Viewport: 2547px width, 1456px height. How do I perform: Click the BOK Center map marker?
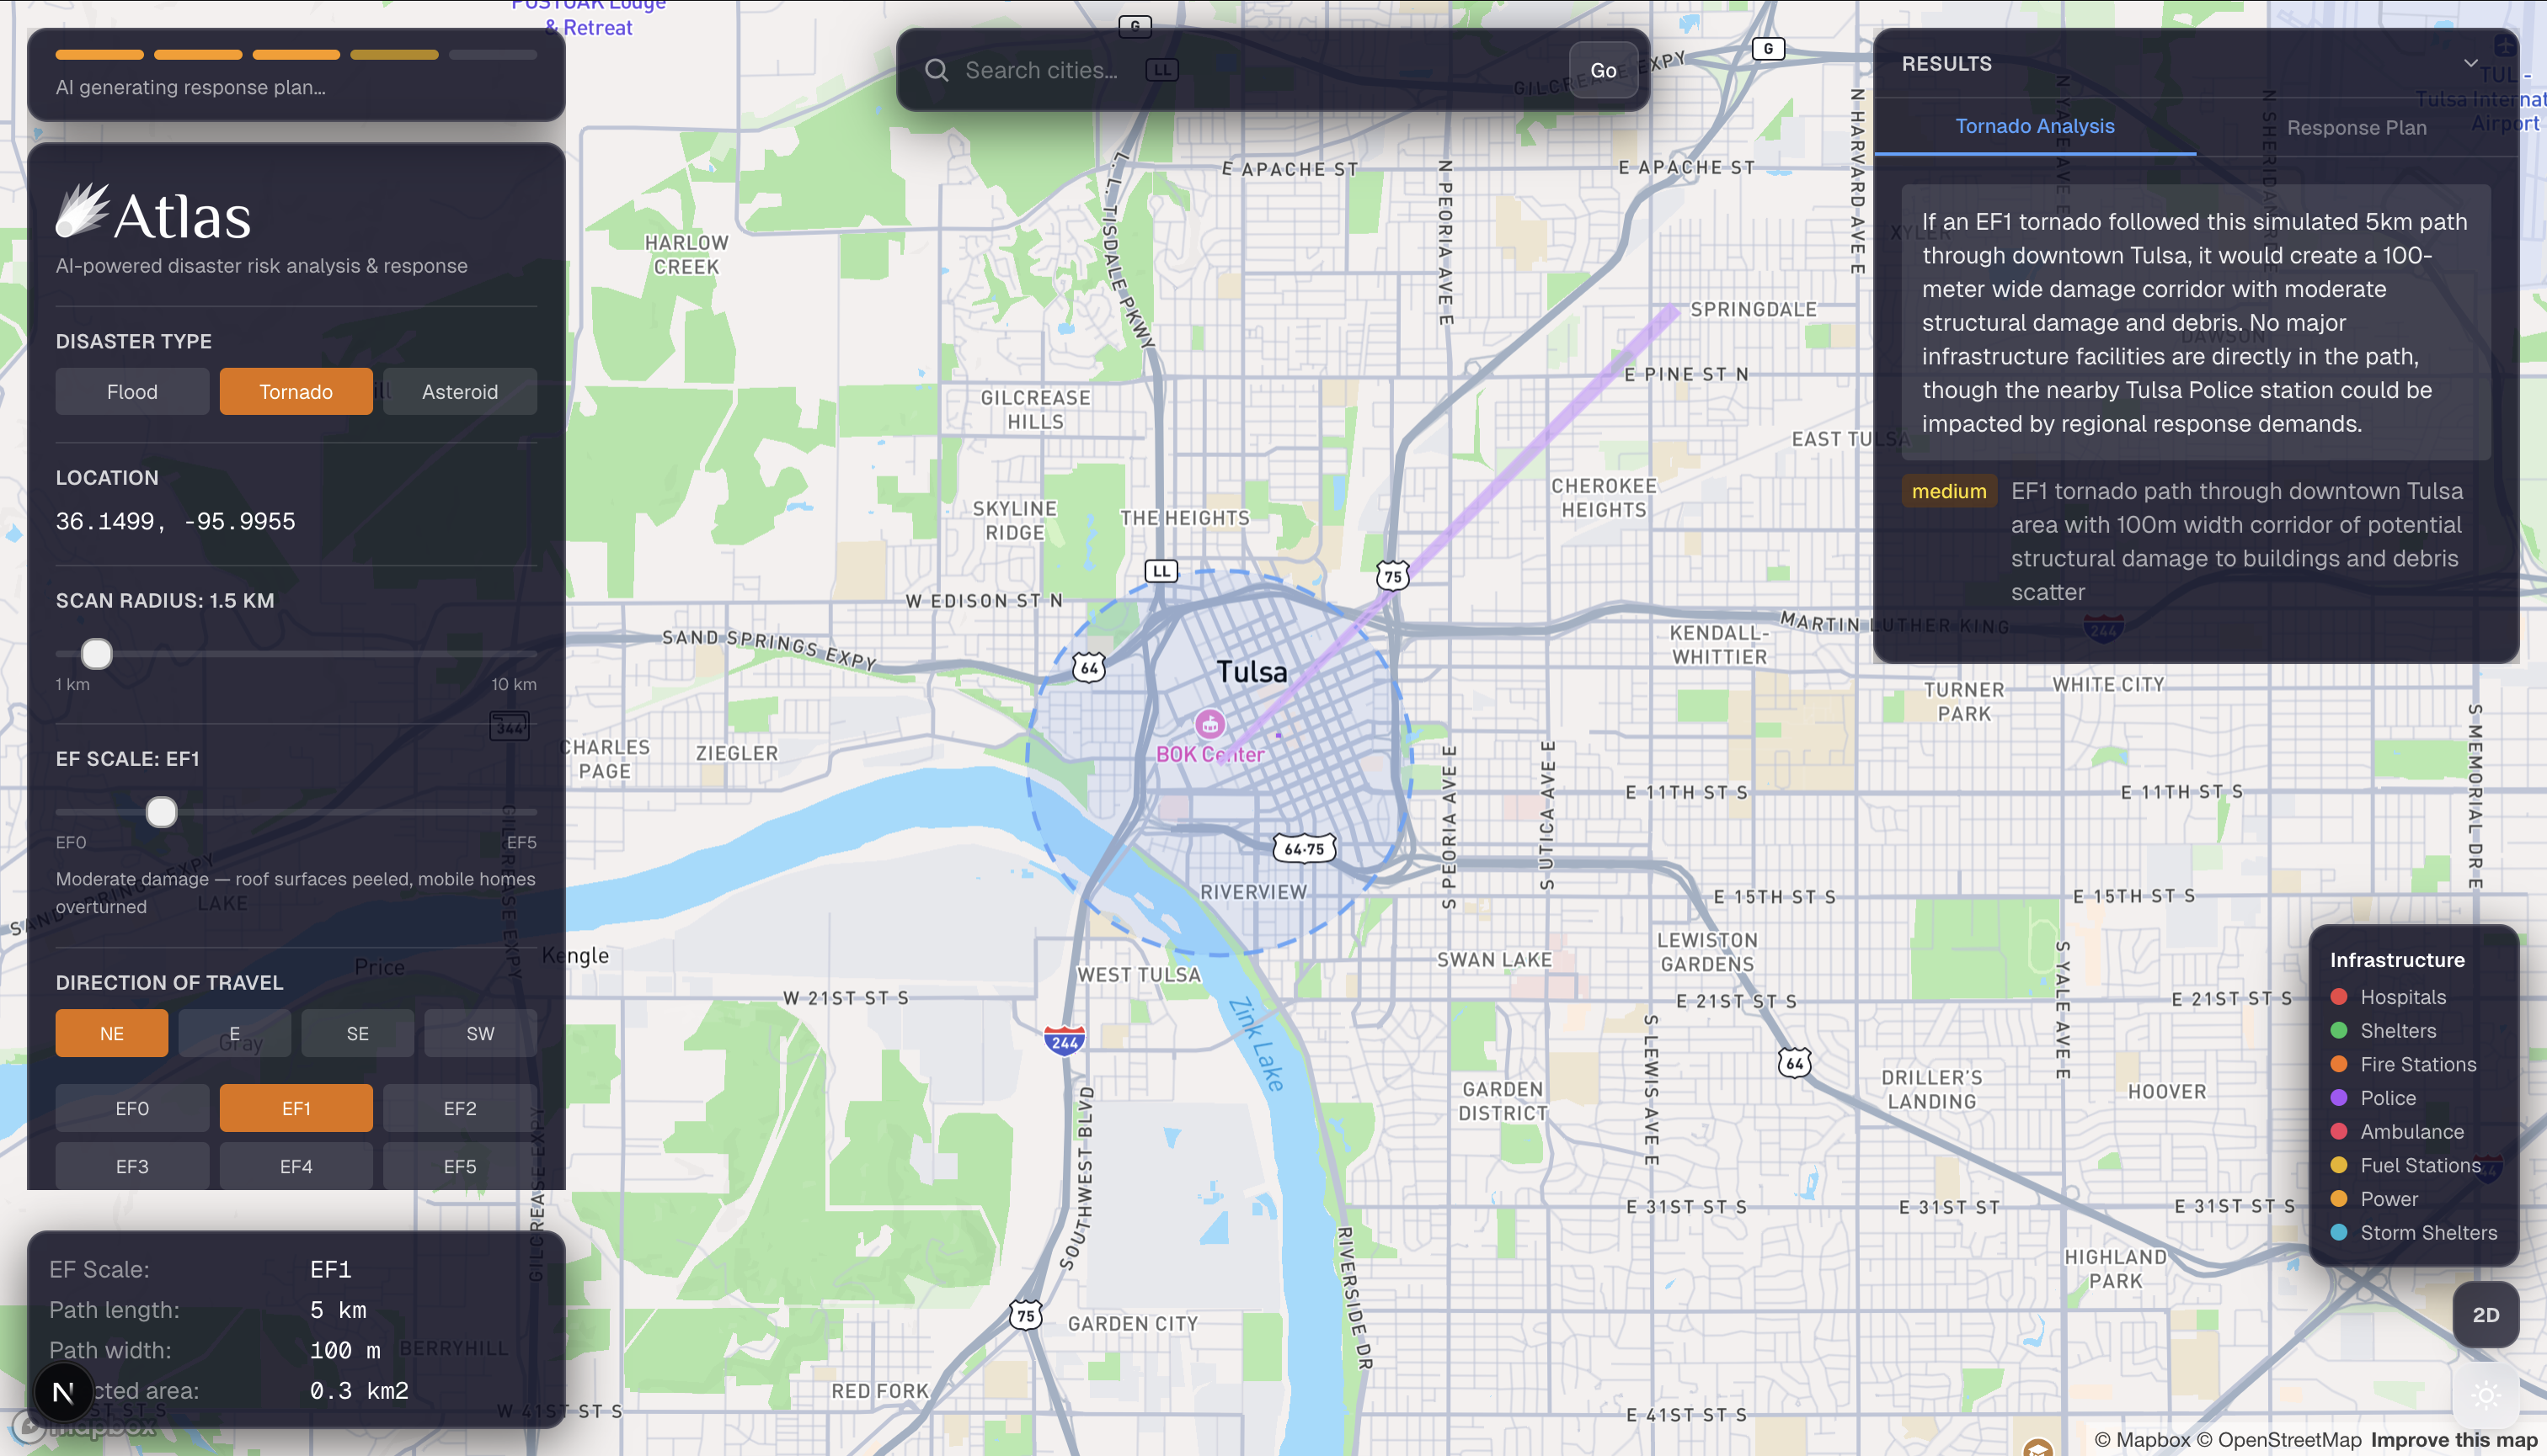[1210, 723]
